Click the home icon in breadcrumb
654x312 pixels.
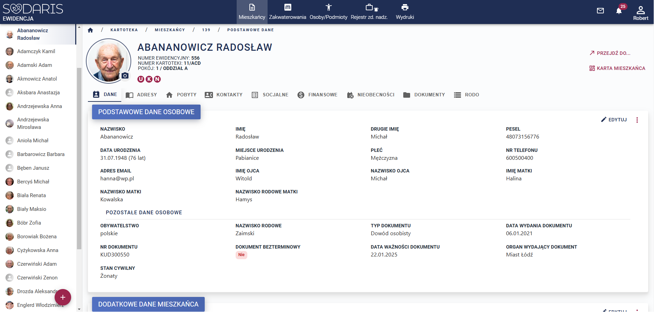coord(90,30)
